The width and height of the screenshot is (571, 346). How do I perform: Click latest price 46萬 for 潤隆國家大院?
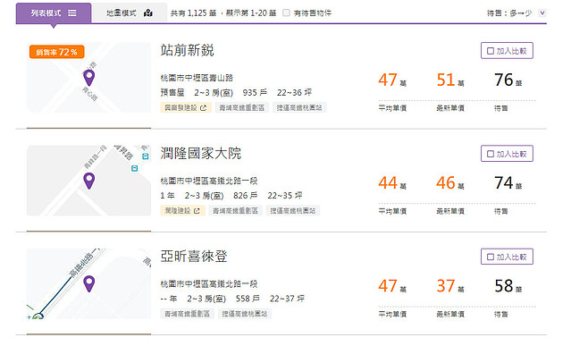pyautogui.click(x=450, y=182)
